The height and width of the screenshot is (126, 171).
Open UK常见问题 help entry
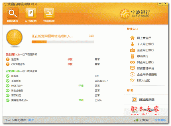[x=146, y=100]
